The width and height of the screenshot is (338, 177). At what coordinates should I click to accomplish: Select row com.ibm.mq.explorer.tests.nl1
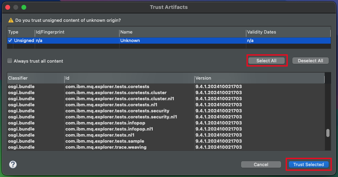(166, 135)
